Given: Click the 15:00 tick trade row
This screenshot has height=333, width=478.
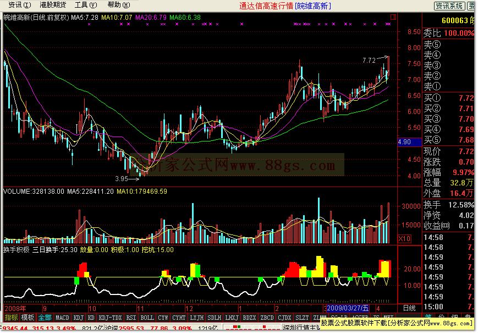Looking at the screenshot, I should (x=448, y=307).
